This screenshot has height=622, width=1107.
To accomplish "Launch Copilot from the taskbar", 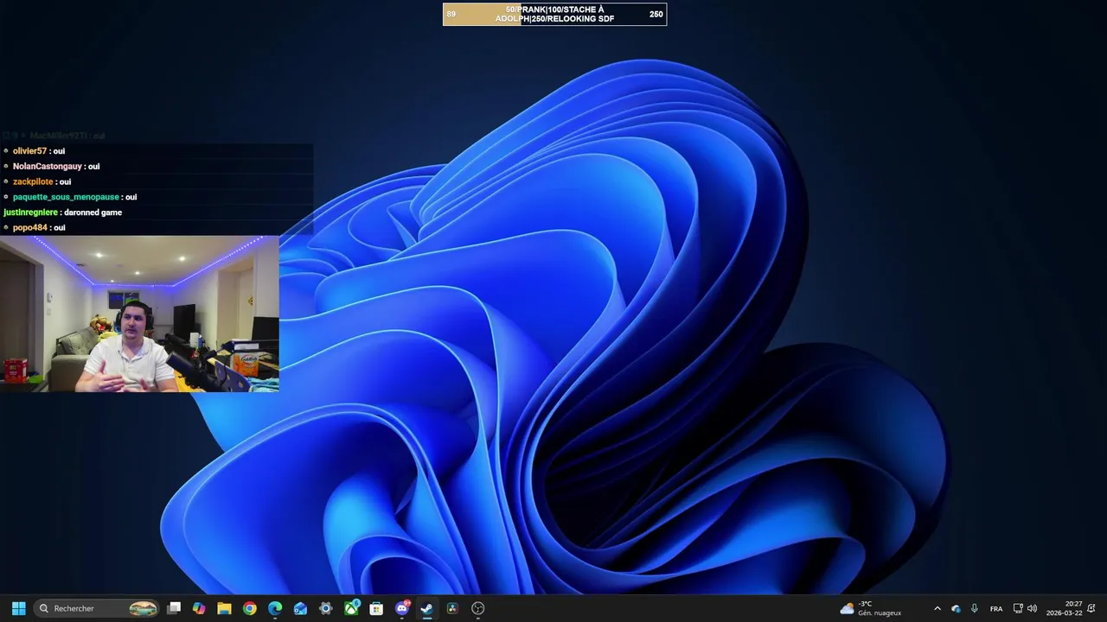I will coord(199,608).
